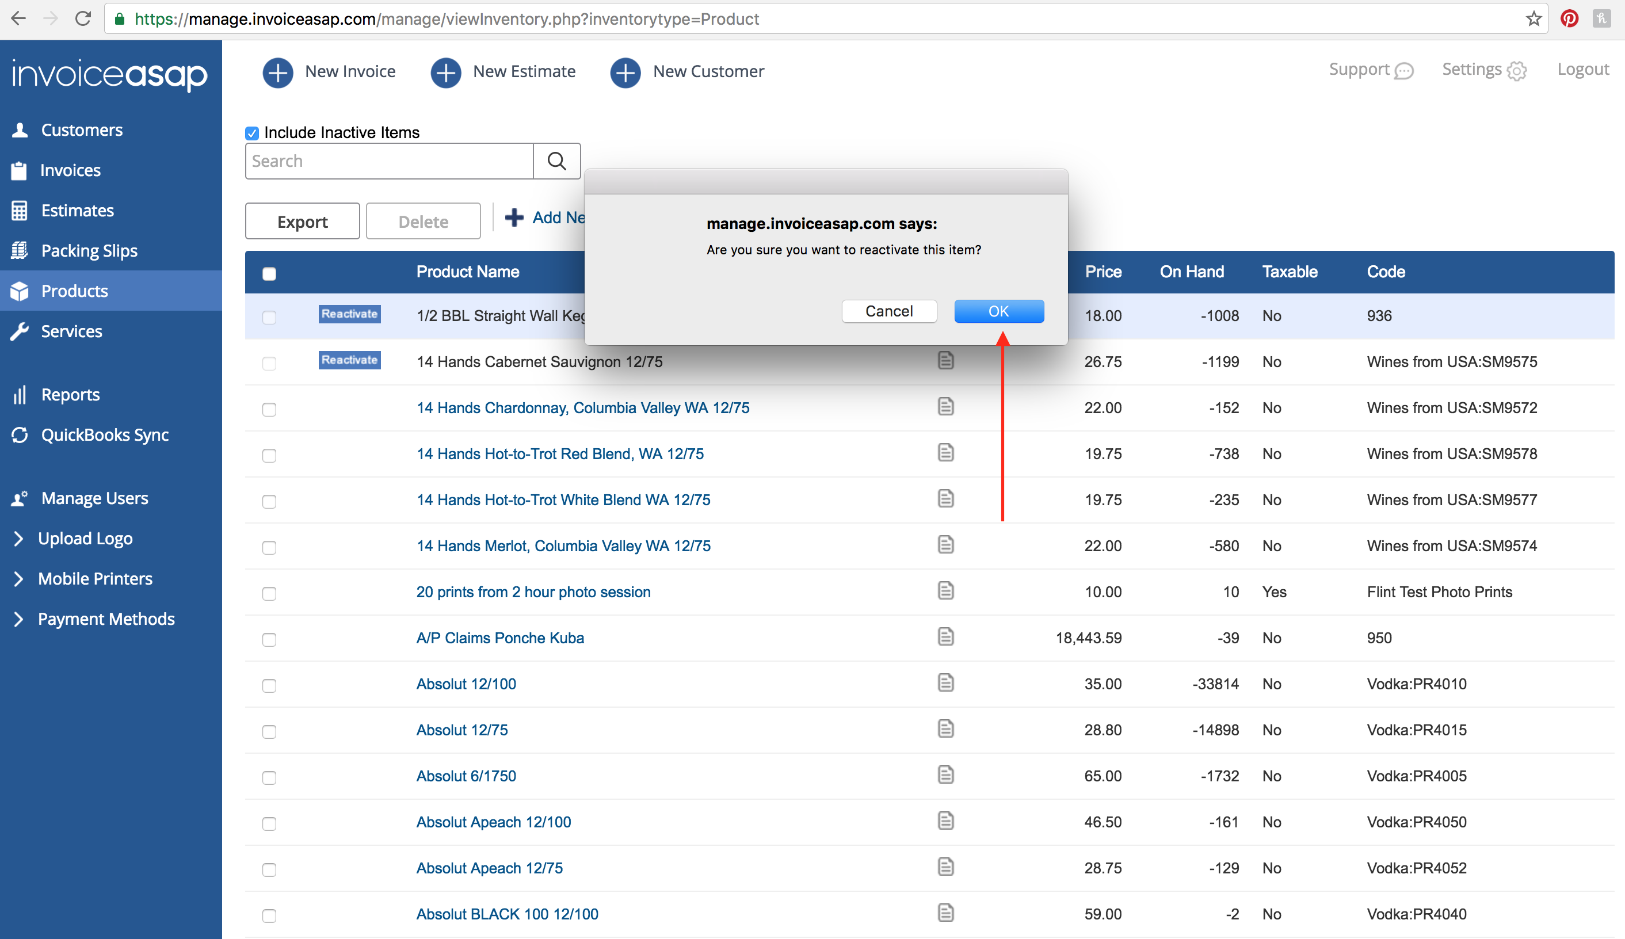This screenshot has height=939, width=1625.
Task: Cancel the reactivate confirmation dialog
Action: 888,311
